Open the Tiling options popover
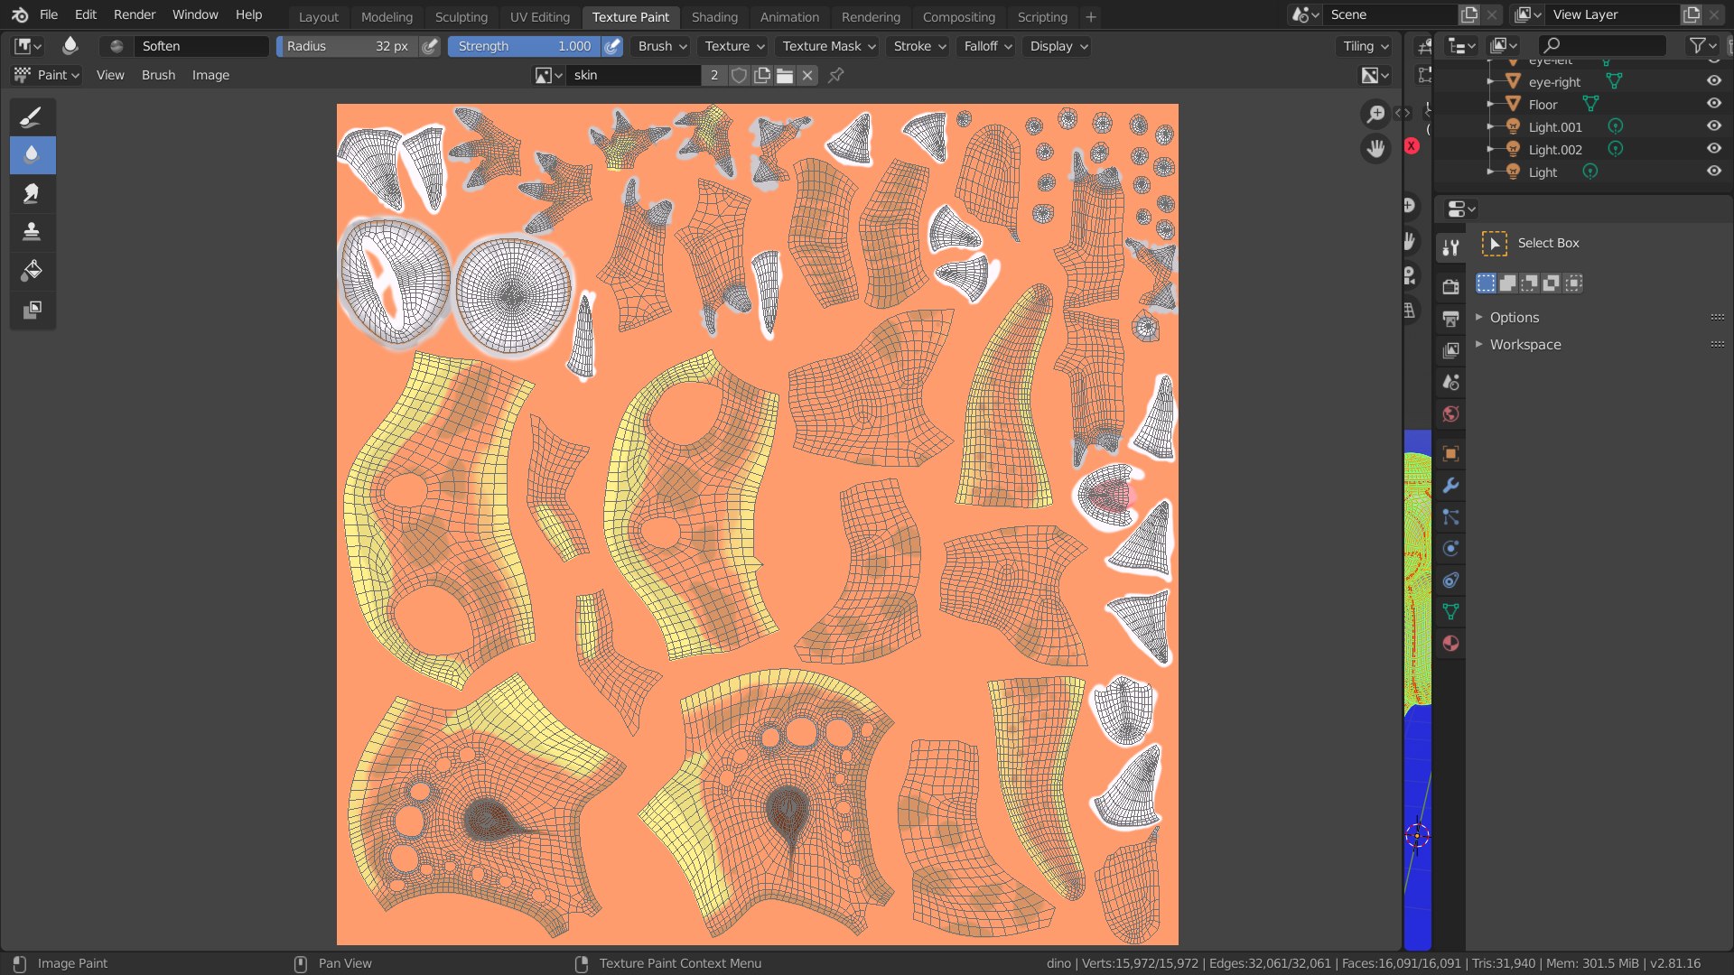This screenshot has width=1734, height=975. tap(1365, 46)
